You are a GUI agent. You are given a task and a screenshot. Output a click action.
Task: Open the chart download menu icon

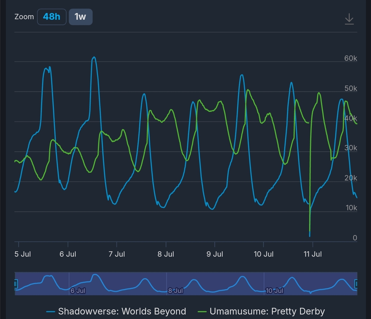[x=349, y=19]
